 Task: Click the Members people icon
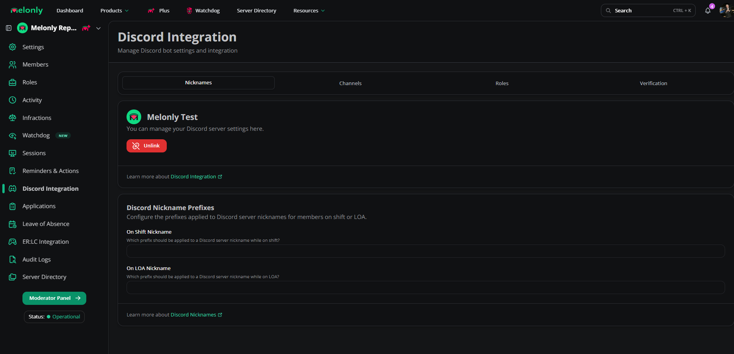pyautogui.click(x=13, y=65)
